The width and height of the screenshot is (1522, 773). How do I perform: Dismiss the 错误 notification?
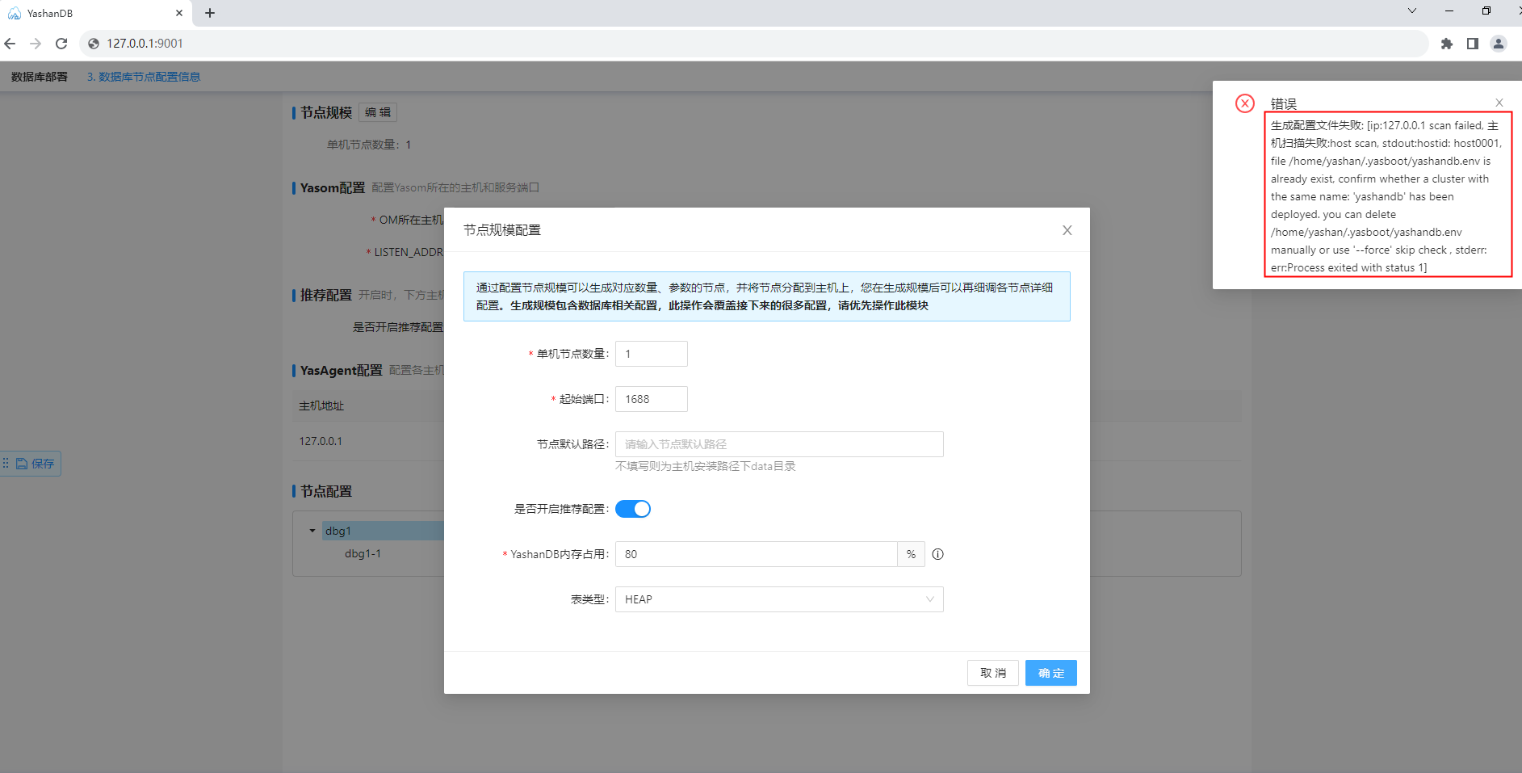click(x=1499, y=103)
